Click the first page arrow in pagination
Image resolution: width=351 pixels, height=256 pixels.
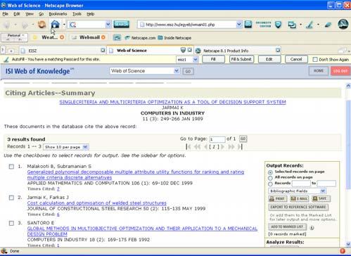188,147
